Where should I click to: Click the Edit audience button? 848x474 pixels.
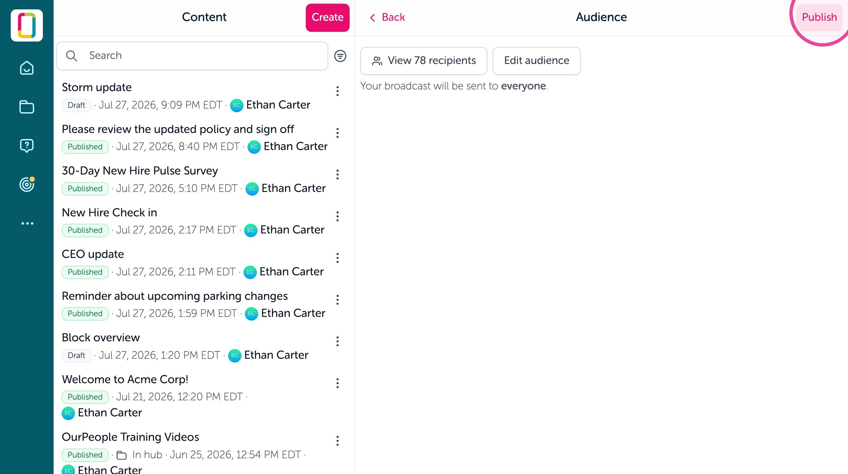pyautogui.click(x=536, y=61)
